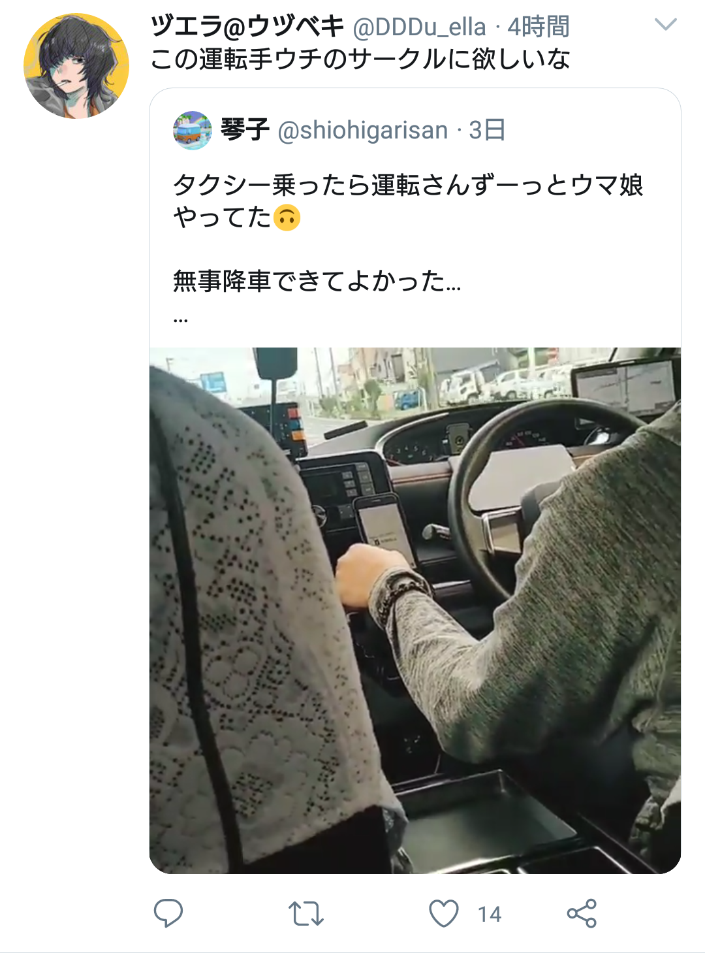The image size is (705, 974).
Task: Open ヅエラ's profile avatar
Action: click(x=76, y=66)
